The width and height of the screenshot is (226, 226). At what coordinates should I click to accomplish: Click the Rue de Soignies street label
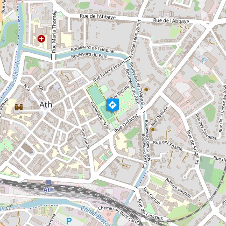point(193,147)
